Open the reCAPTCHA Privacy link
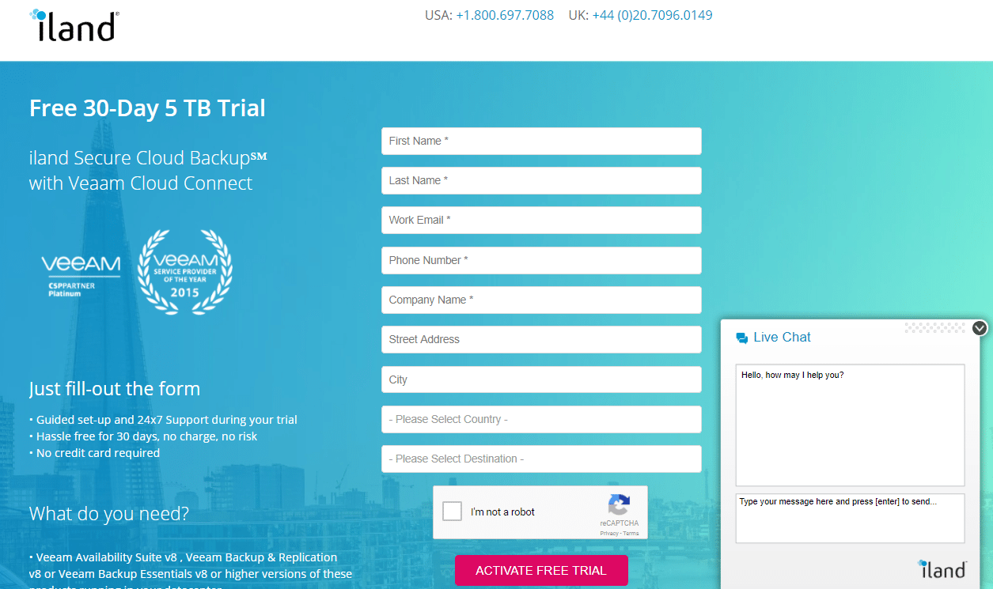993x589 pixels. [609, 532]
